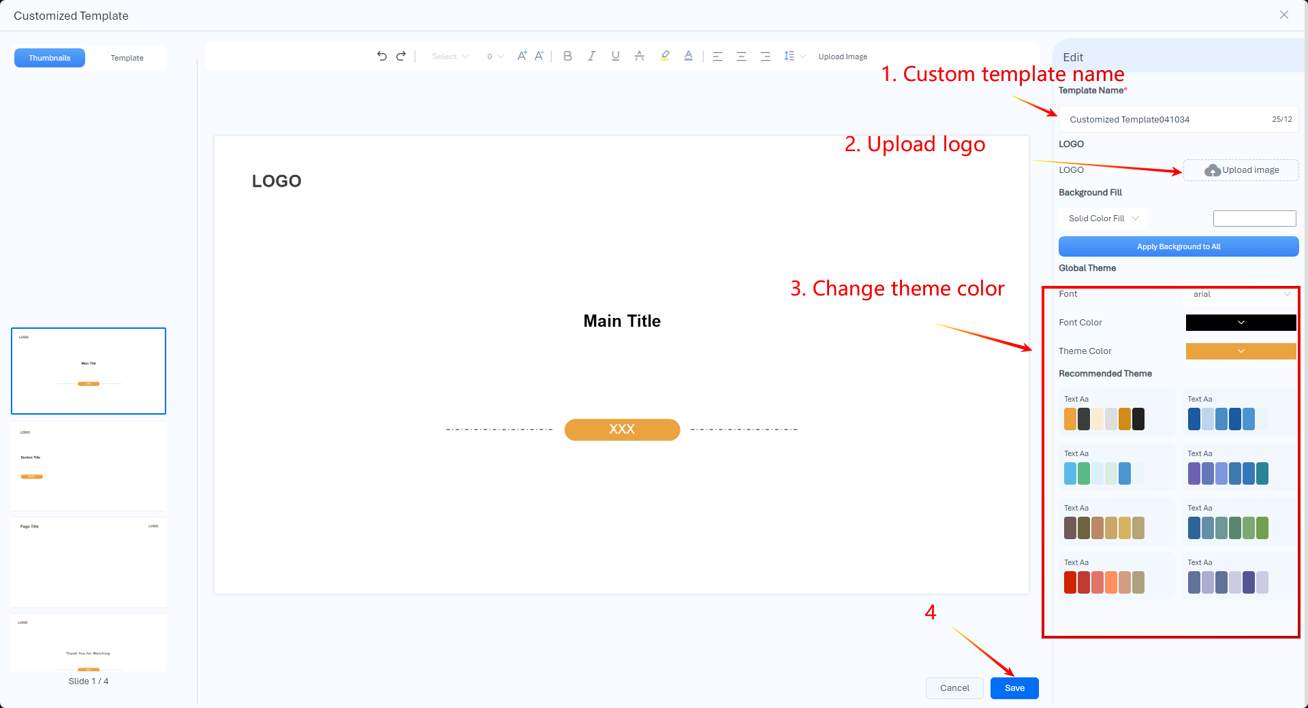Switch to the Thumbnails tab

(49, 58)
